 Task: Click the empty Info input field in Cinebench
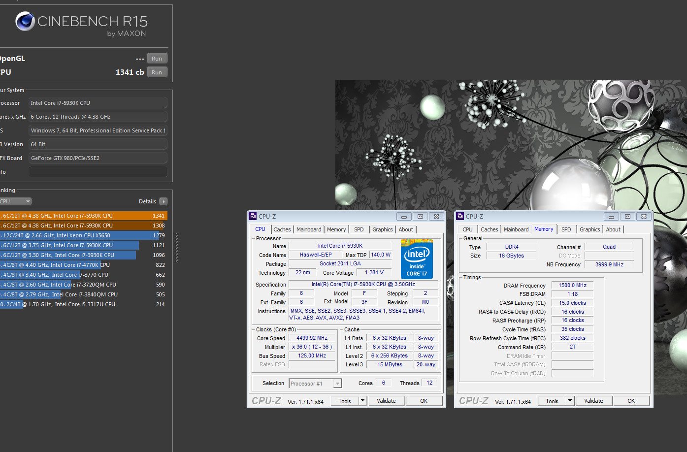98,172
